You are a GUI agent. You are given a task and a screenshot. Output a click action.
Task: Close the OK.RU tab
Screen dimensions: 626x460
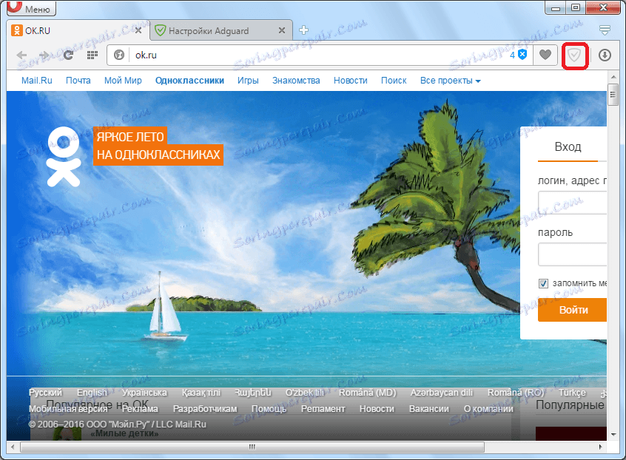click(x=138, y=30)
